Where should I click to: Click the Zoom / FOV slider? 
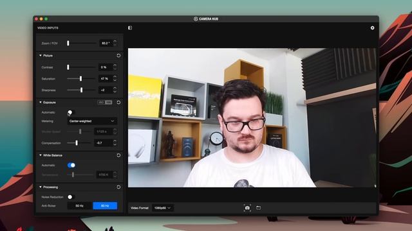coord(82,43)
